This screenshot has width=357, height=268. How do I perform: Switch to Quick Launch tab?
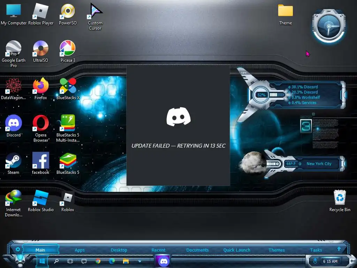pyautogui.click(x=237, y=250)
